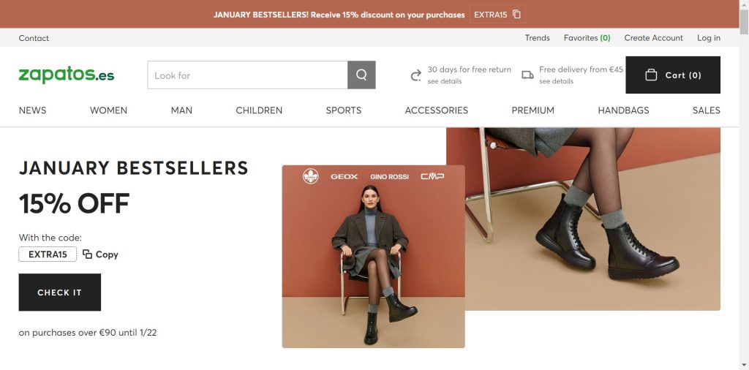Open the HANDBAGS category menu
The image size is (749, 370).
click(623, 110)
